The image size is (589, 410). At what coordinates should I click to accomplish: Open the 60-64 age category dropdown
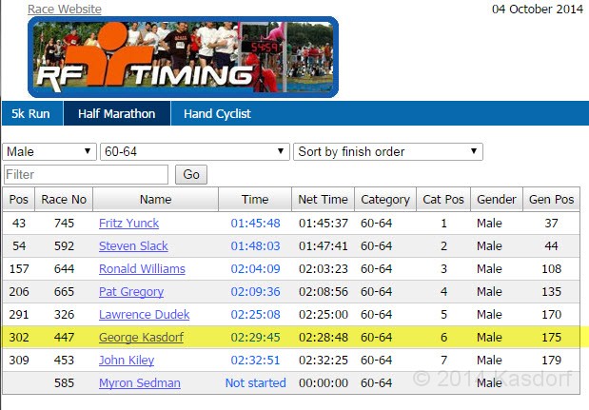coord(194,151)
